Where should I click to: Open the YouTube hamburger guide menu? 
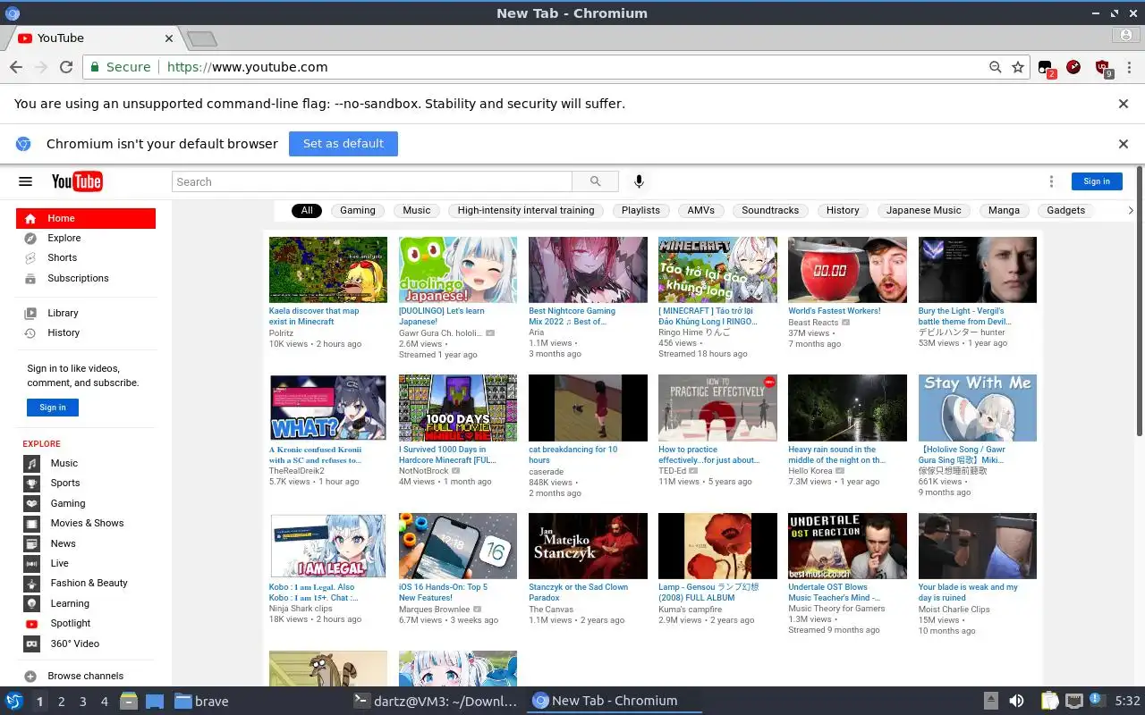(25, 181)
